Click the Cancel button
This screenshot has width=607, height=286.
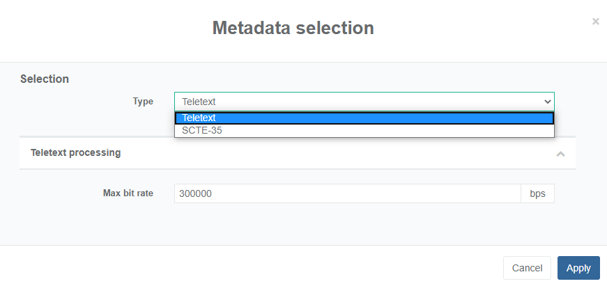pyautogui.click(x=527, y=268)
